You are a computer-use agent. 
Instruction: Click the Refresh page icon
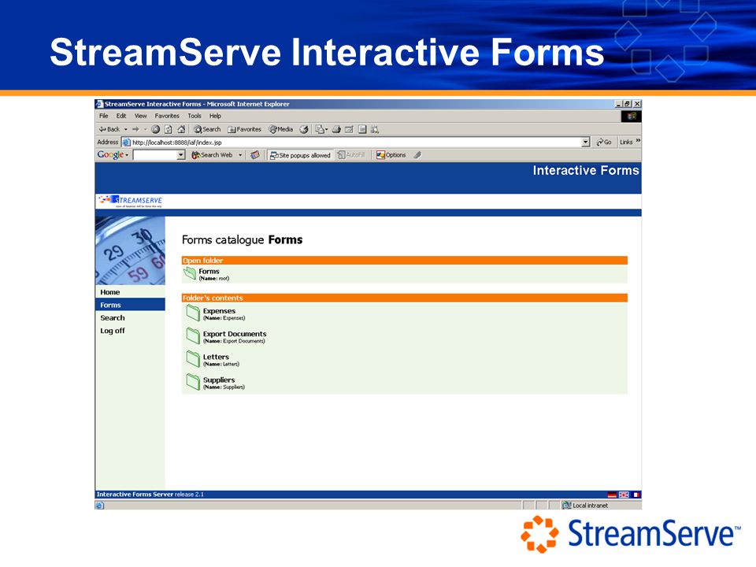click(x=169, y=129)
